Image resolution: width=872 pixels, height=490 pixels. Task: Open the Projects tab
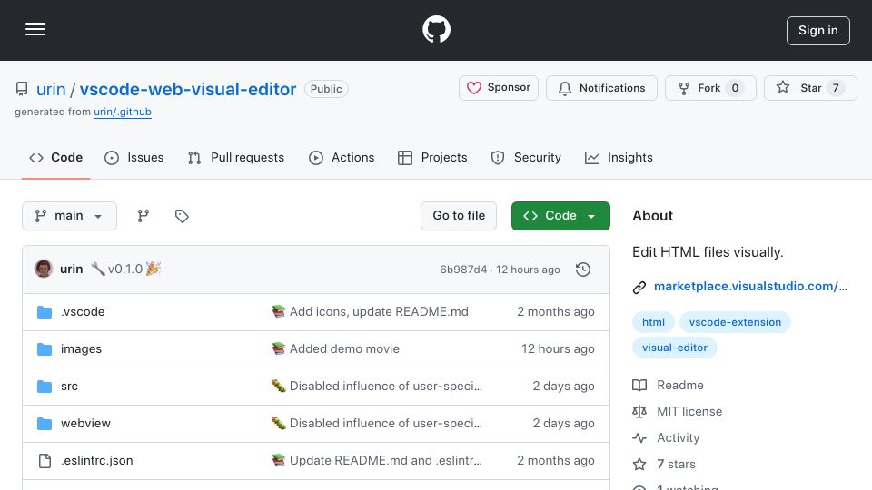coord(432,158)
